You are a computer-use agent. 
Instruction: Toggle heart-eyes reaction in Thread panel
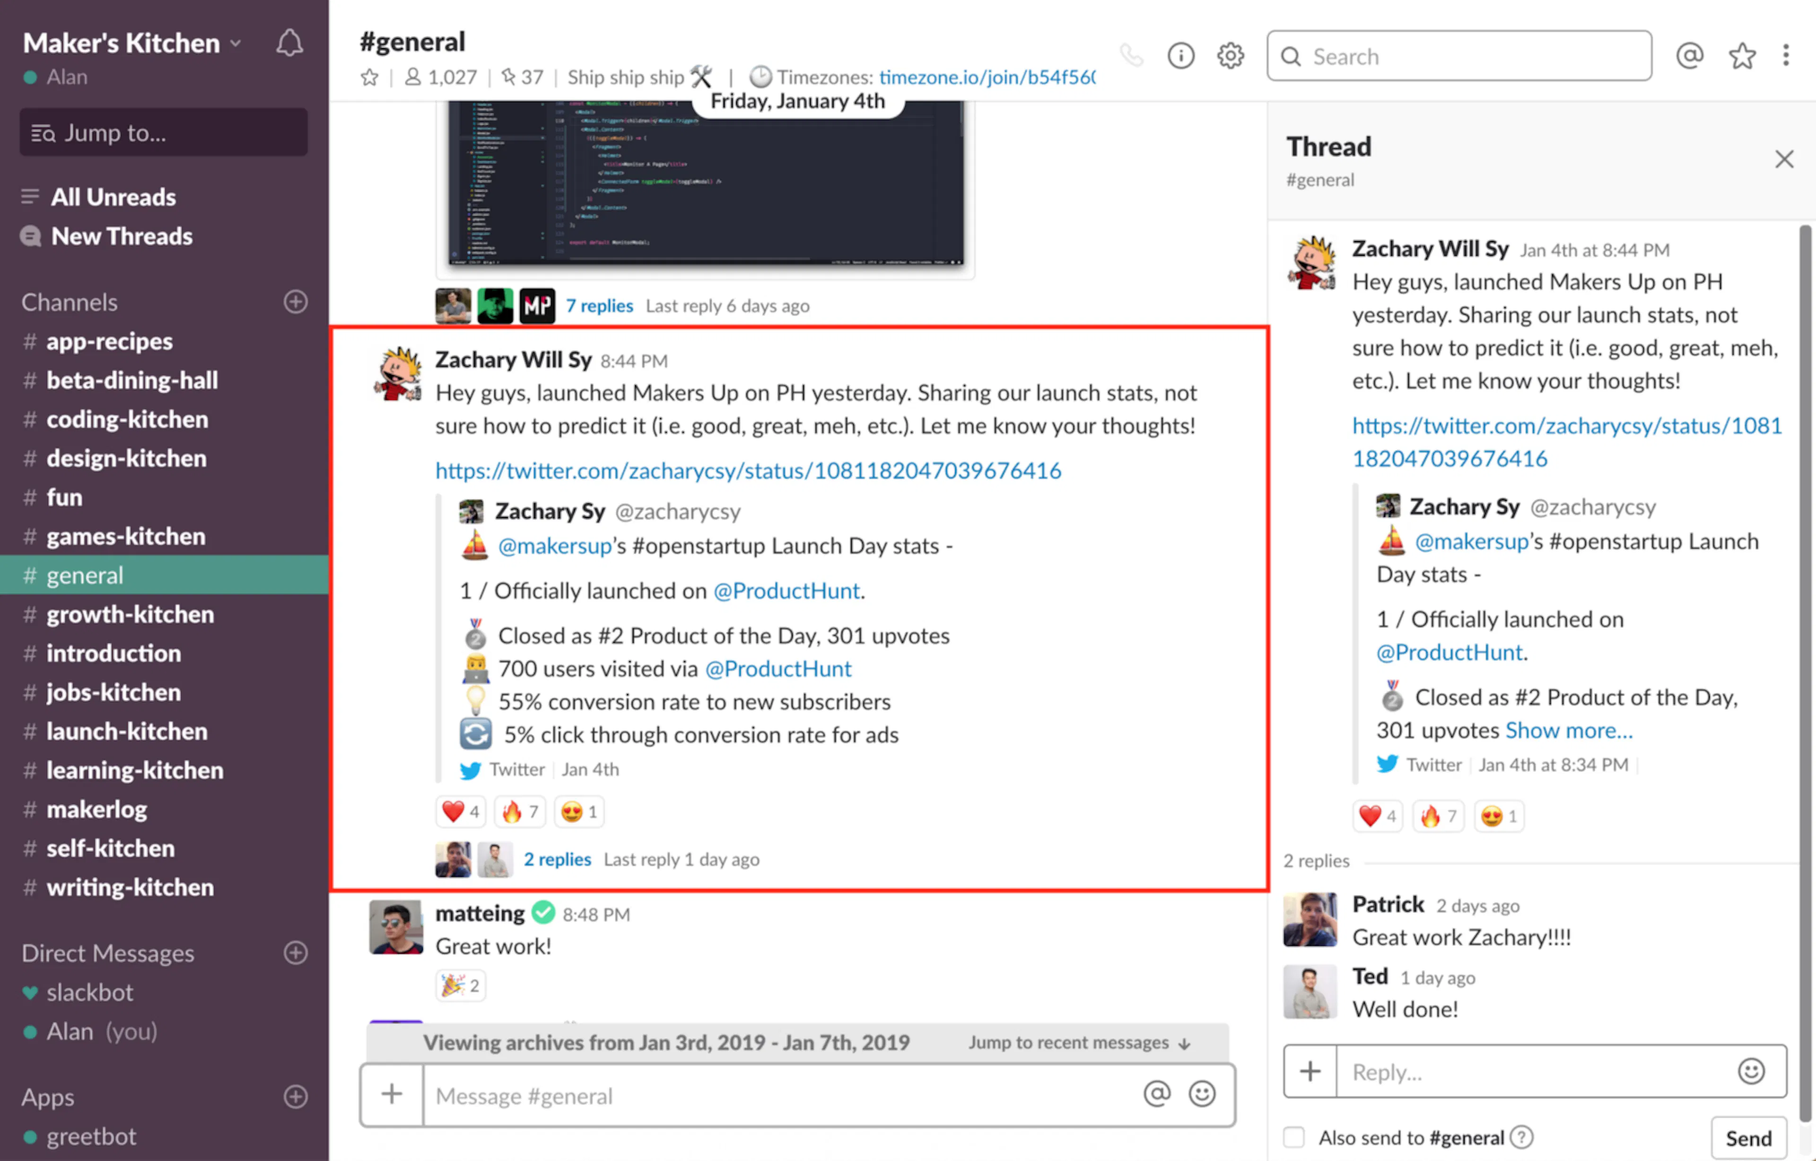[x=1499, y=816]
